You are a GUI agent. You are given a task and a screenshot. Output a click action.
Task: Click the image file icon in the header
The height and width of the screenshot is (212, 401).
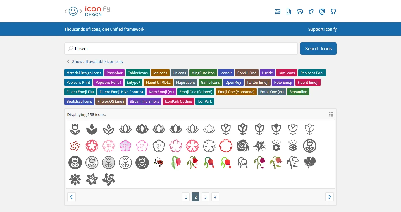(277, 11)
